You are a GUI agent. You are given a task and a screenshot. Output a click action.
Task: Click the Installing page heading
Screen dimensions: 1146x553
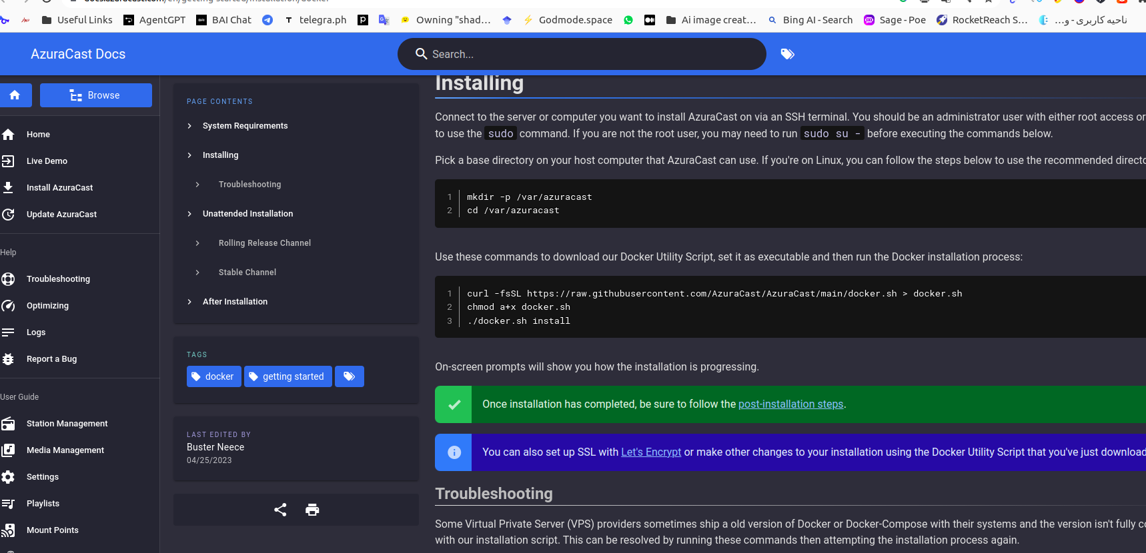coord(479,83)
